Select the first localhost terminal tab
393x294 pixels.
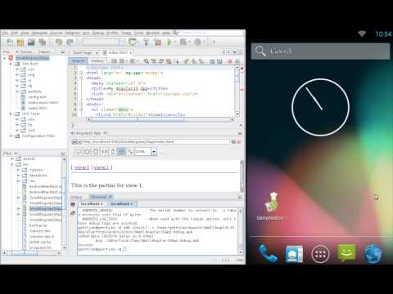(92, 203)
